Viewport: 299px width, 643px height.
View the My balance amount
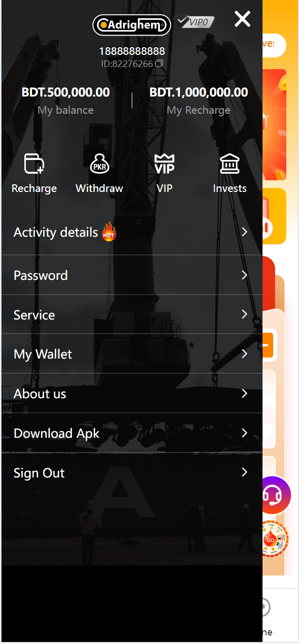[x=65, y=92]
